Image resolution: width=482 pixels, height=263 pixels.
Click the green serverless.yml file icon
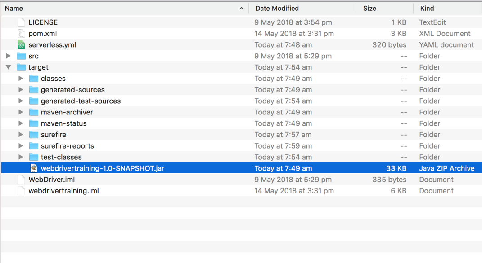point(21,45)
